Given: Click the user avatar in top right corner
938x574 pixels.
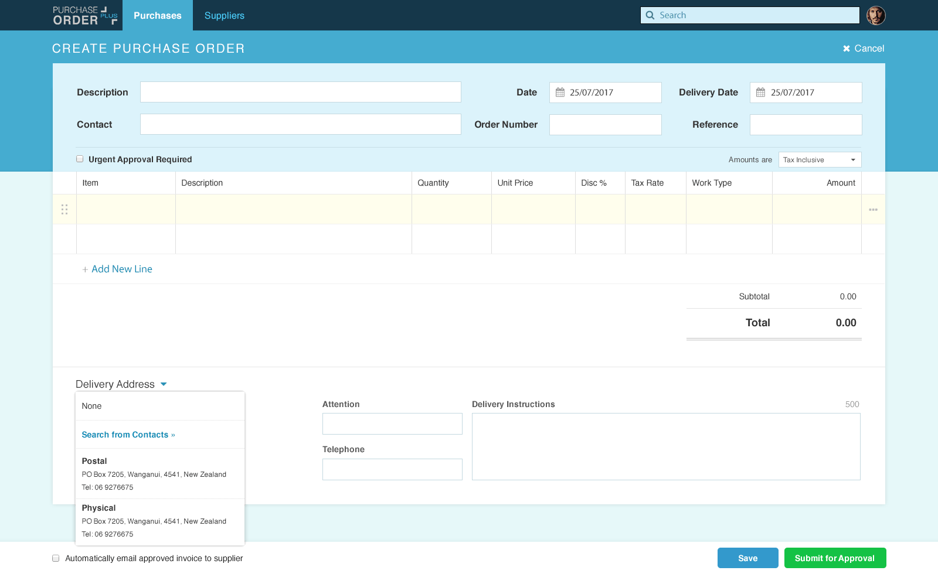Looking at the screenshot, I should click(x=876, y=15).
